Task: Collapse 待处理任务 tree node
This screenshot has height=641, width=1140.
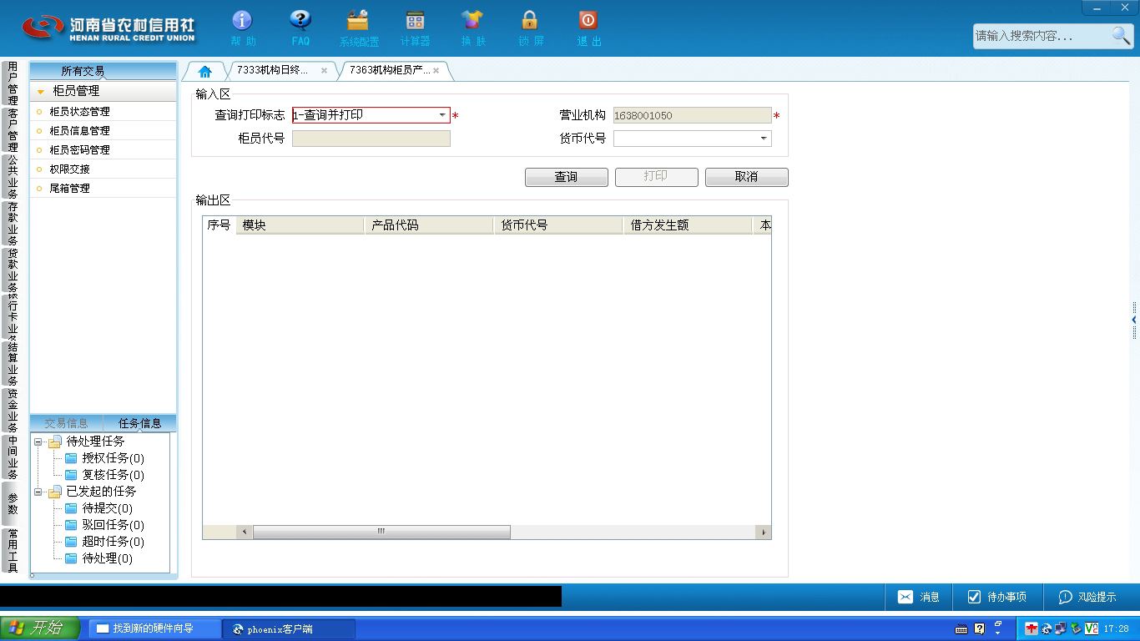Action: pyautogui.click(x=38, y=442)
